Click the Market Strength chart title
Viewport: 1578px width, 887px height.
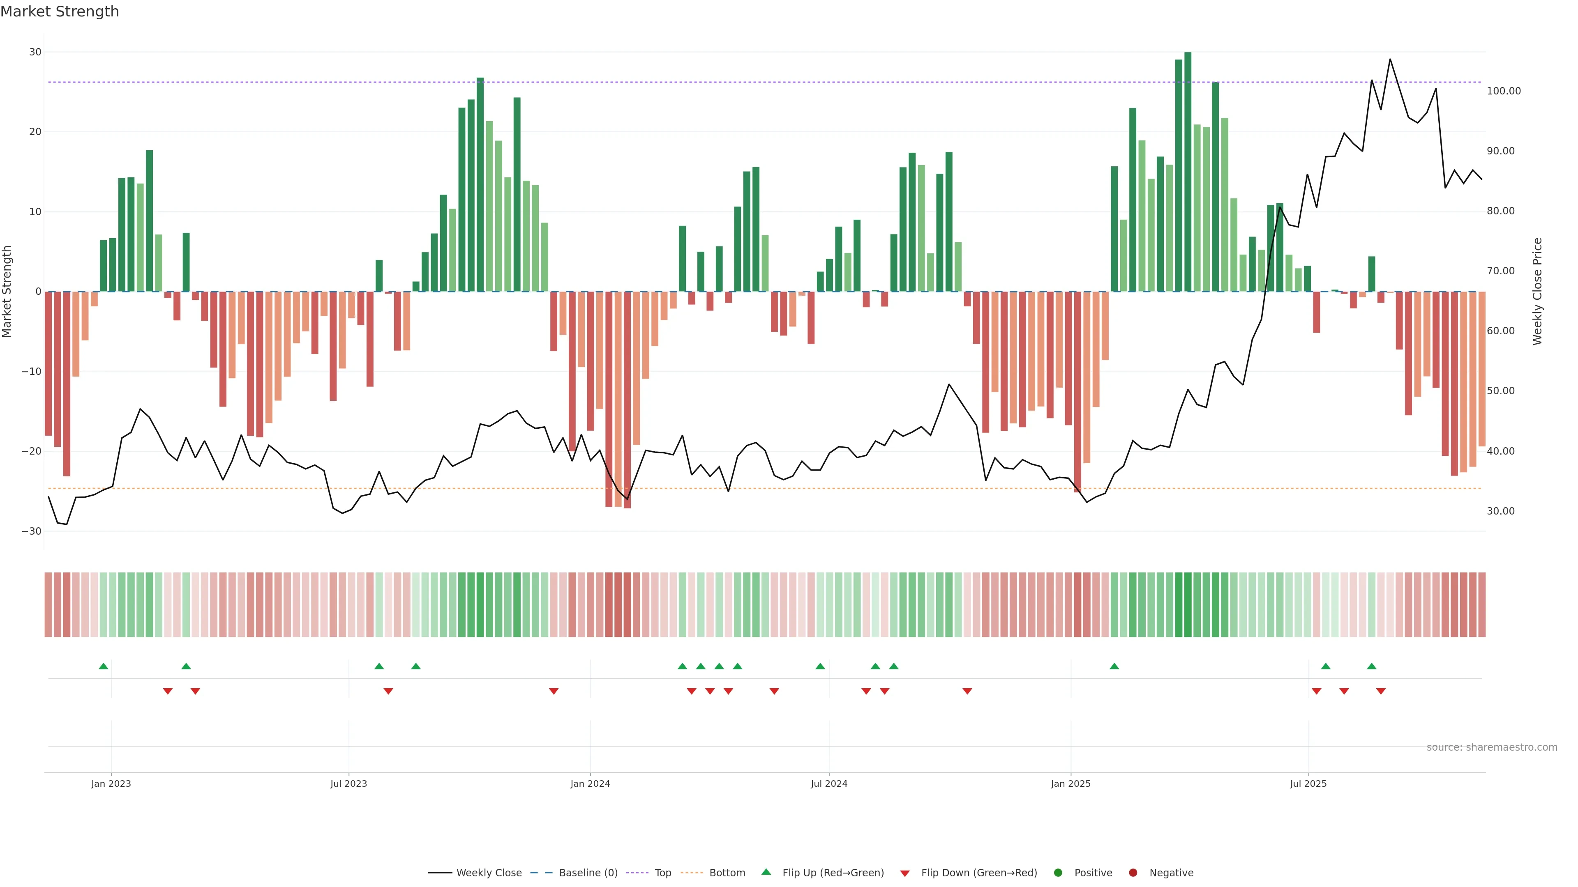(60, 11)
